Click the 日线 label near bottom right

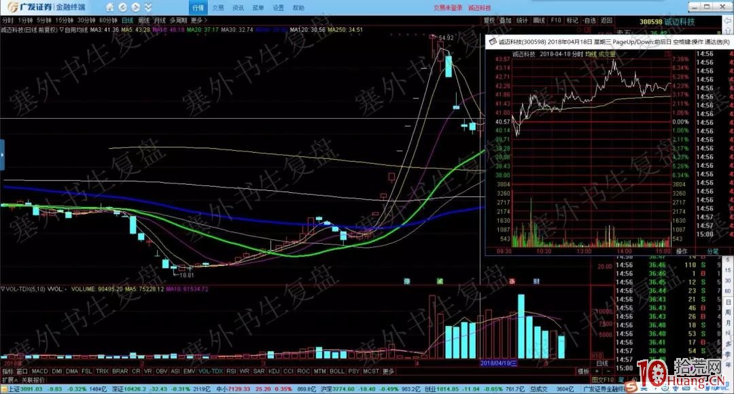(602, 363)
